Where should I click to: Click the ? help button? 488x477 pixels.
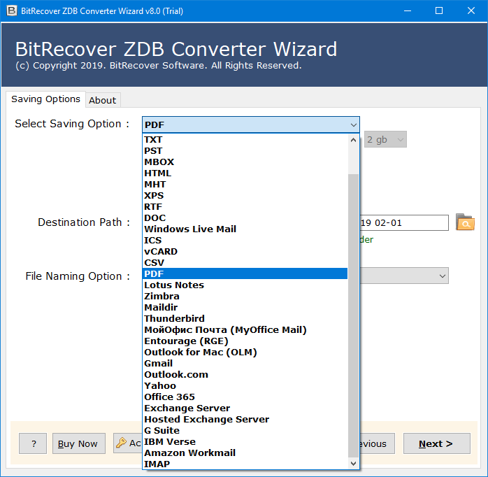[33, 443]
